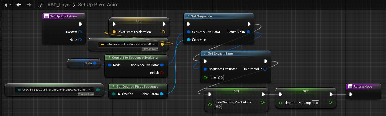386x116 pixels.
Task: Click Set Up Pivot Anim breadcrumb
Action: (x=98, y=5)
